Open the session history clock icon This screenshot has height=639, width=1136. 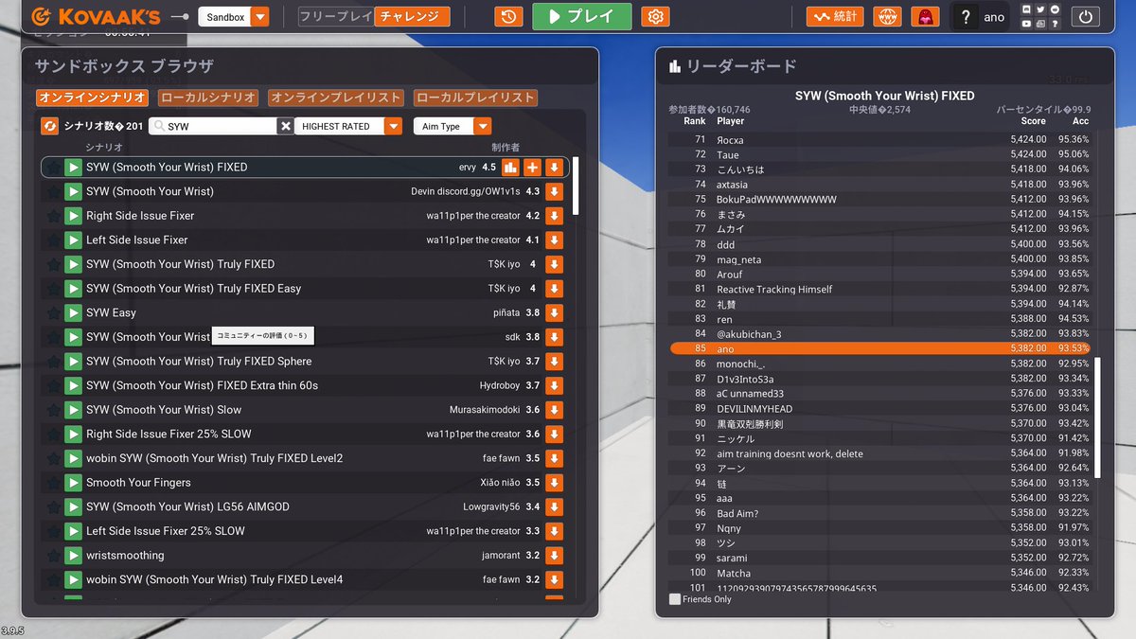pyautogui.click(x=509, y=16)
